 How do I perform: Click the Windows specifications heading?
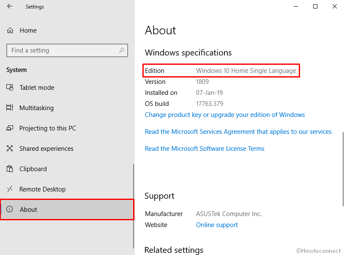(188, 53)
